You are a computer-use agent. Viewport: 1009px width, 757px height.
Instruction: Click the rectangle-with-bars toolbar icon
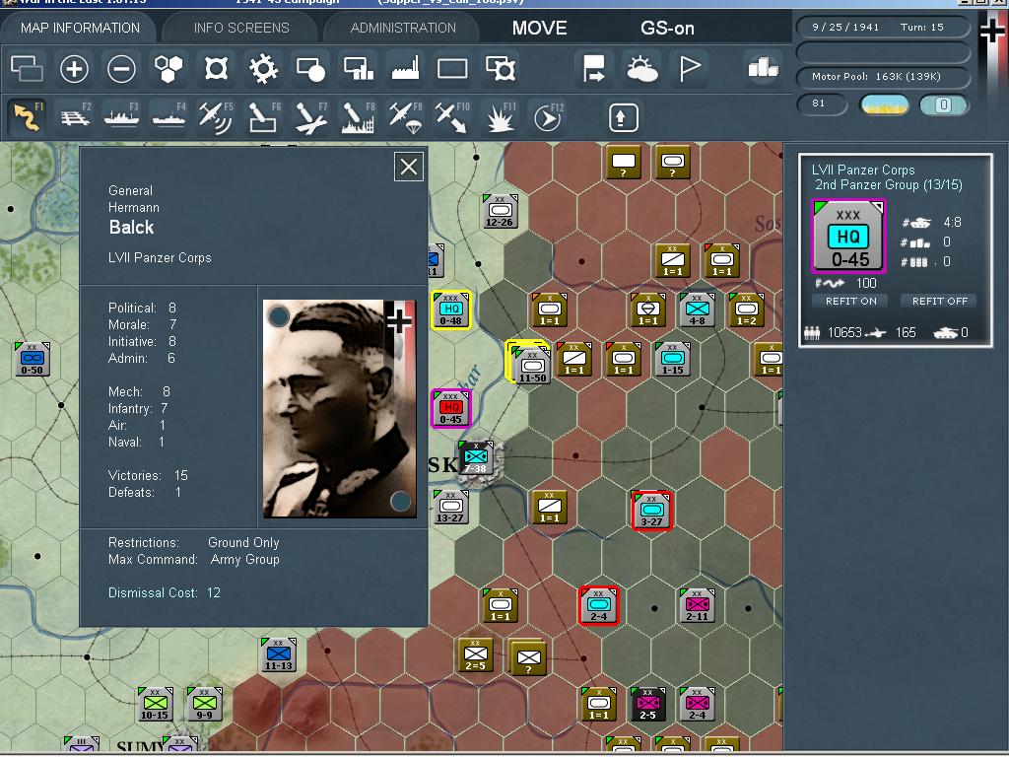click(359, 68)
